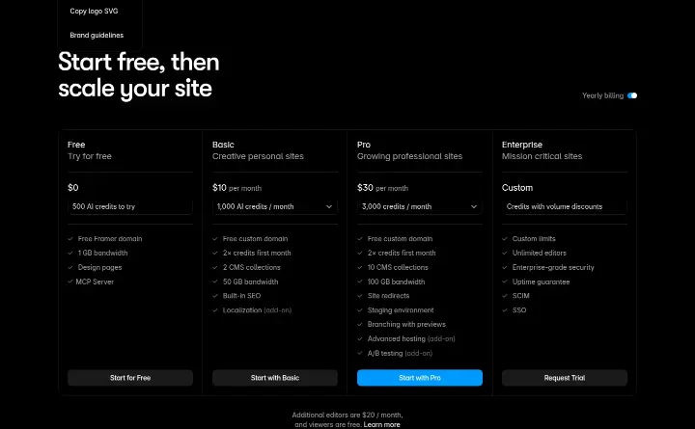Click checkmark icon beside Site redirects
Image resolution: width=695 pixels, height=429 pixels.
pos(360,296)
